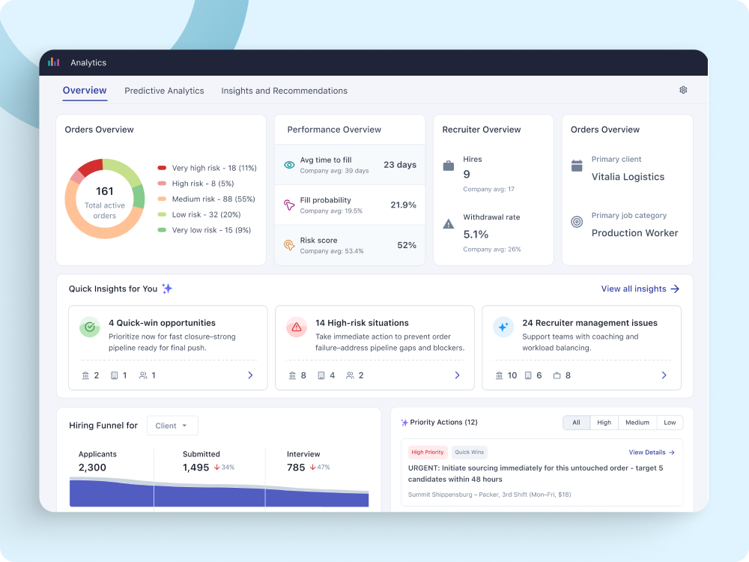The height and width of the screenshot is (562, 749).
Task: Click the calendar icon by Primary client
Action: tap(577, 166)
